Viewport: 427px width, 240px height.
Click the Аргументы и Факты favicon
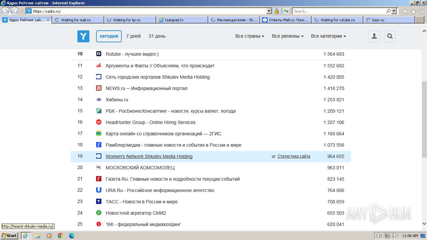98,66
